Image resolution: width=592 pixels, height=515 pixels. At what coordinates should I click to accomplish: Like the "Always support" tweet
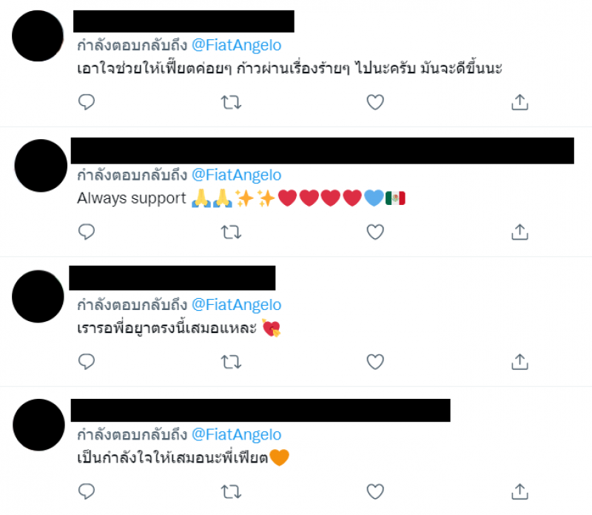coord(375,232)
